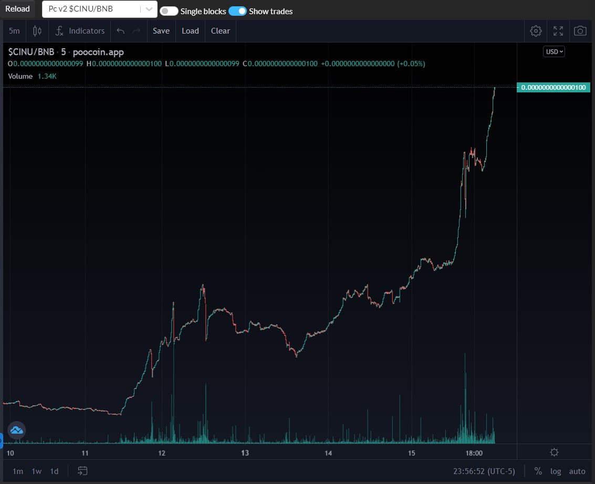595x484 pixels.
Task: Enter fullscreen chart mode
Action: pyautogui.click(x=558, y=31)
